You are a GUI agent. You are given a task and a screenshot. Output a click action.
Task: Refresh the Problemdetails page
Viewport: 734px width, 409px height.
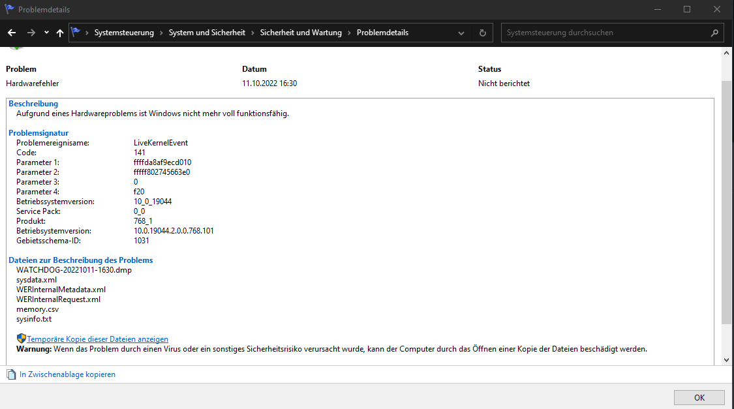483,33
